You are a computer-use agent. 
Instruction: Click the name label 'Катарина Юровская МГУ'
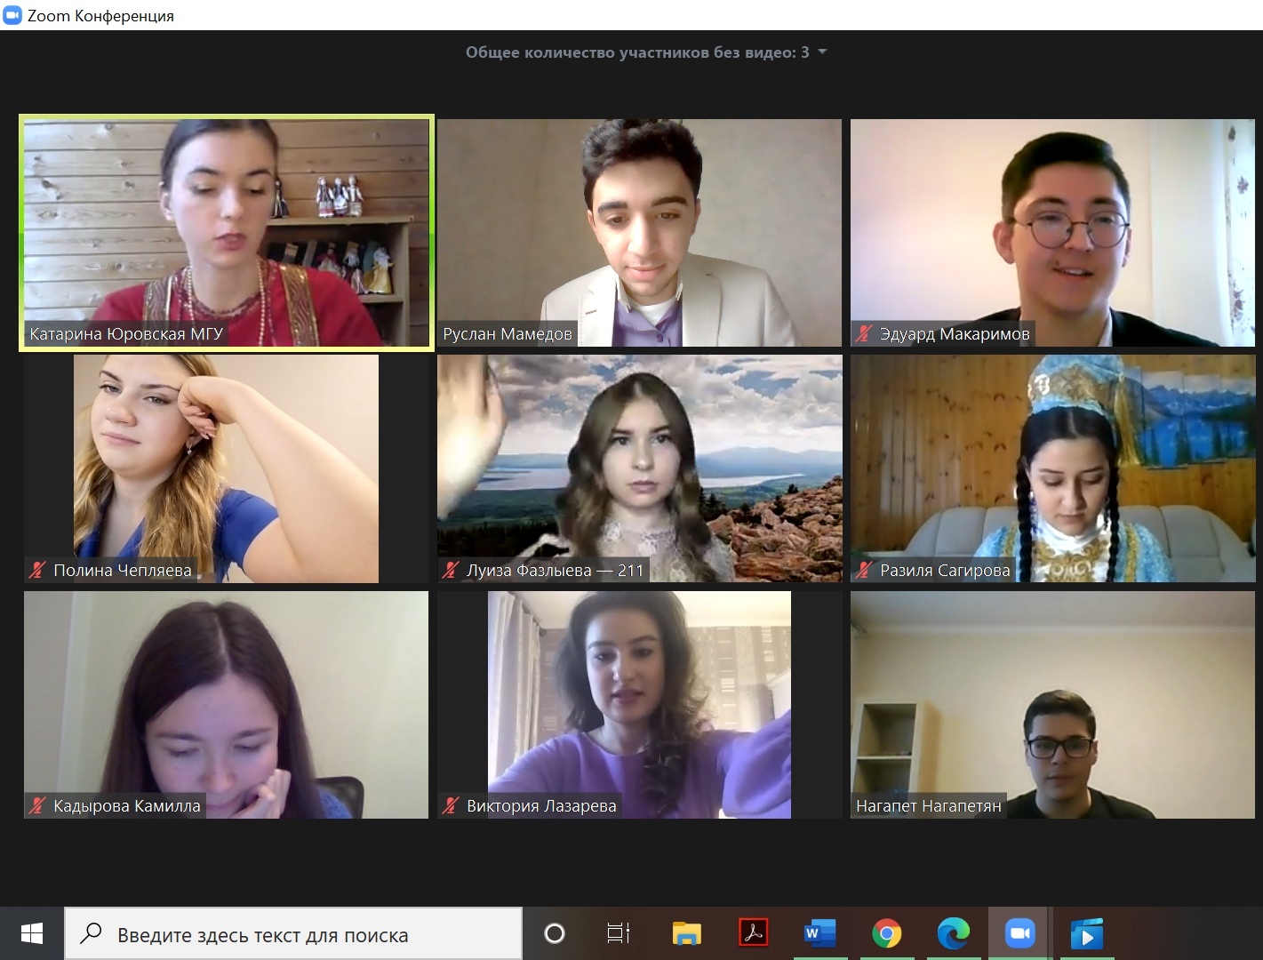click(x=126, y=334)
